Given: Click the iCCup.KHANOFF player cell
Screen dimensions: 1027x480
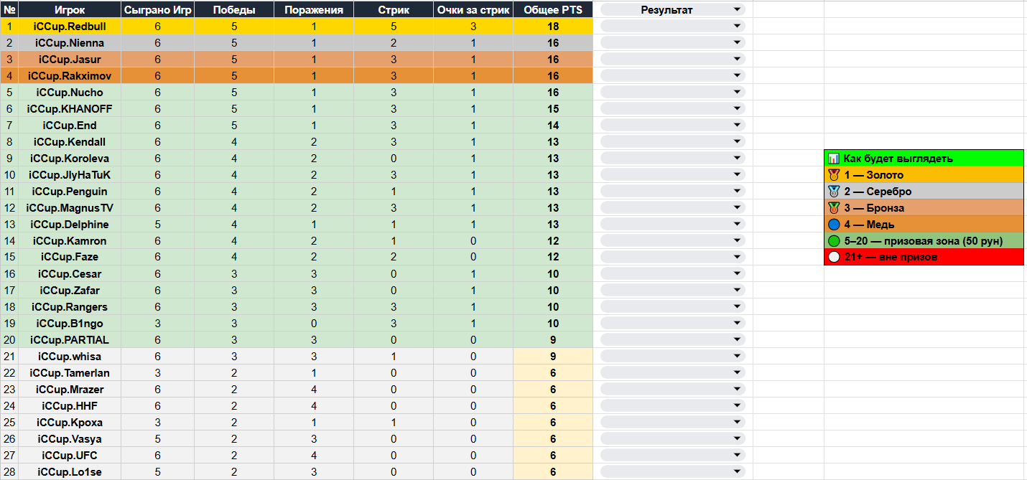Looking at the screenshot, I should coord(70,109).
